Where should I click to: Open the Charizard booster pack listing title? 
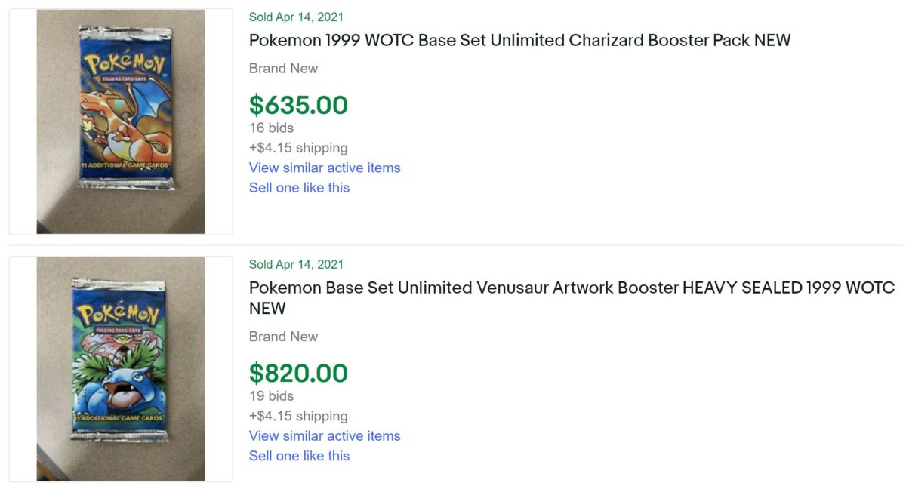pyautogui.click(x=519, y=40)
